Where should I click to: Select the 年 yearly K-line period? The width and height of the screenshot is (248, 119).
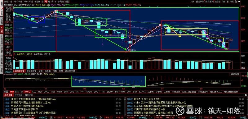pyautogui.click(x=55, y=2)
